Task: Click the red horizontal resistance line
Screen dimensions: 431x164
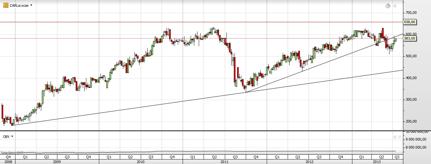Action: click(201, 22)
